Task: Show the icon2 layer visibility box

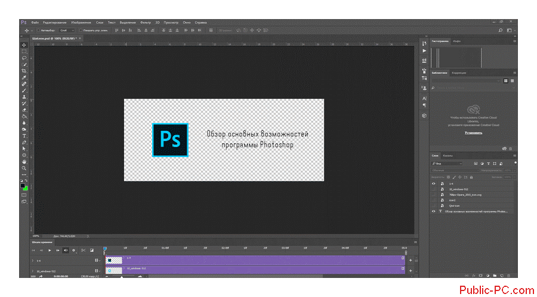Action: pyautogui.click(x=434, y=200)
